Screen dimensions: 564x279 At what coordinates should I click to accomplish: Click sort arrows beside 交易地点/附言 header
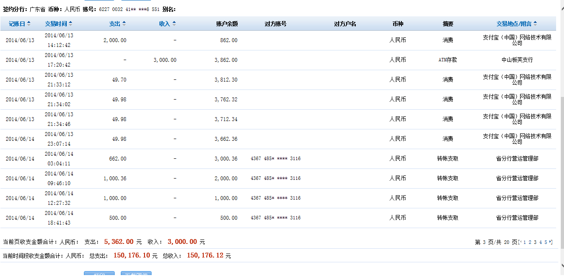(535, 24)
